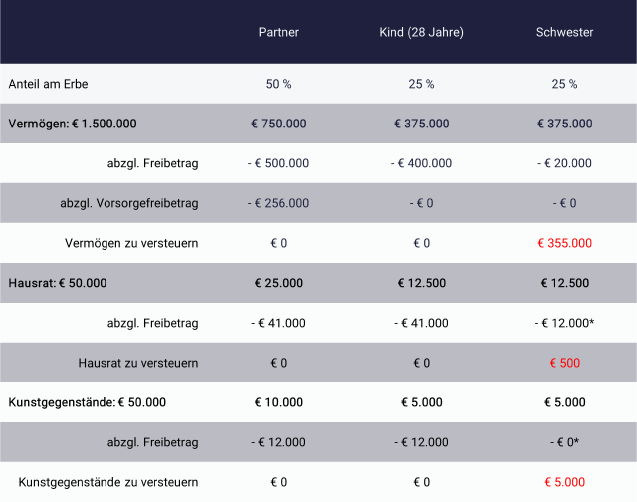Click the red € 5.000 value for Schwester
This screenshot has height=502, width=637.
coord(564,482)
